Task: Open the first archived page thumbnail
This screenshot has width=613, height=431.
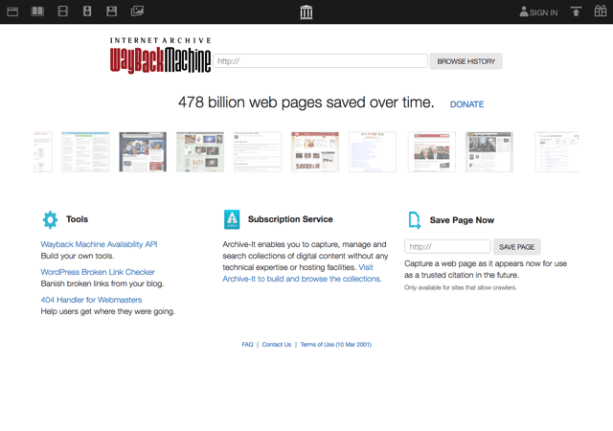Action: (42, 151)
